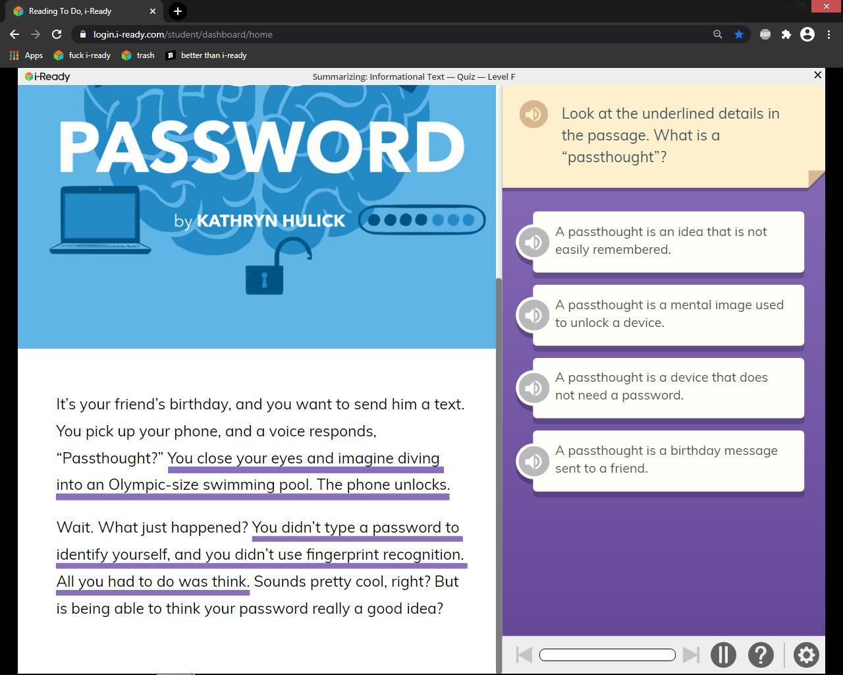
Task: Close the i-Ready quiz with X
Action: [817, 75]
